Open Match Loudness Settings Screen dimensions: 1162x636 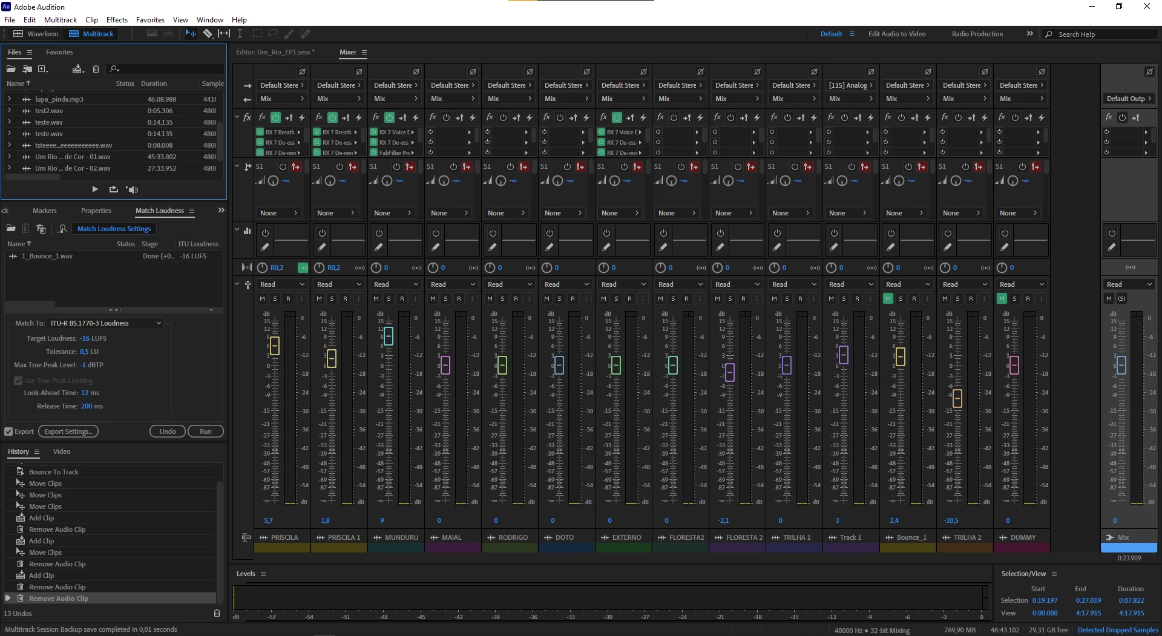(114, 229)
